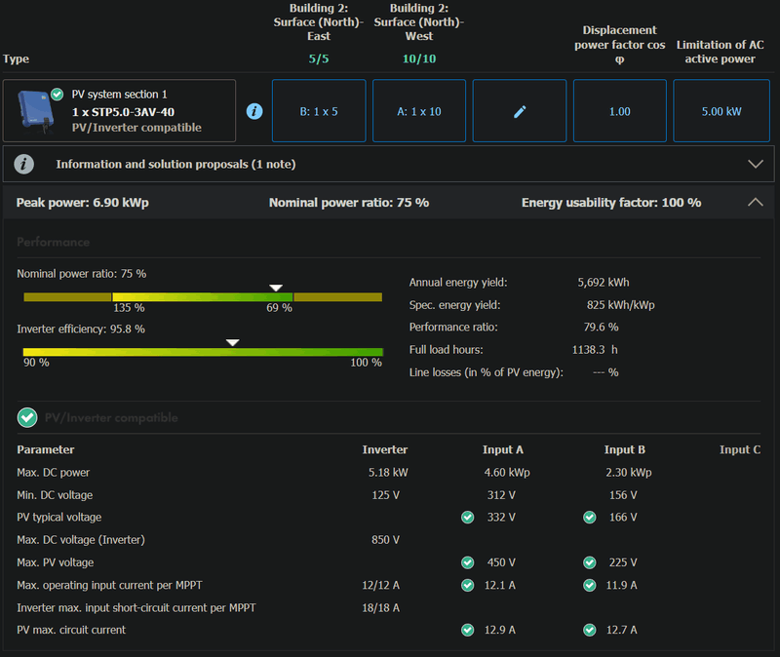This screenshot has height=657, width=780.
Task: Edit AC active power limit 5.00 kW
Action: 721,111
